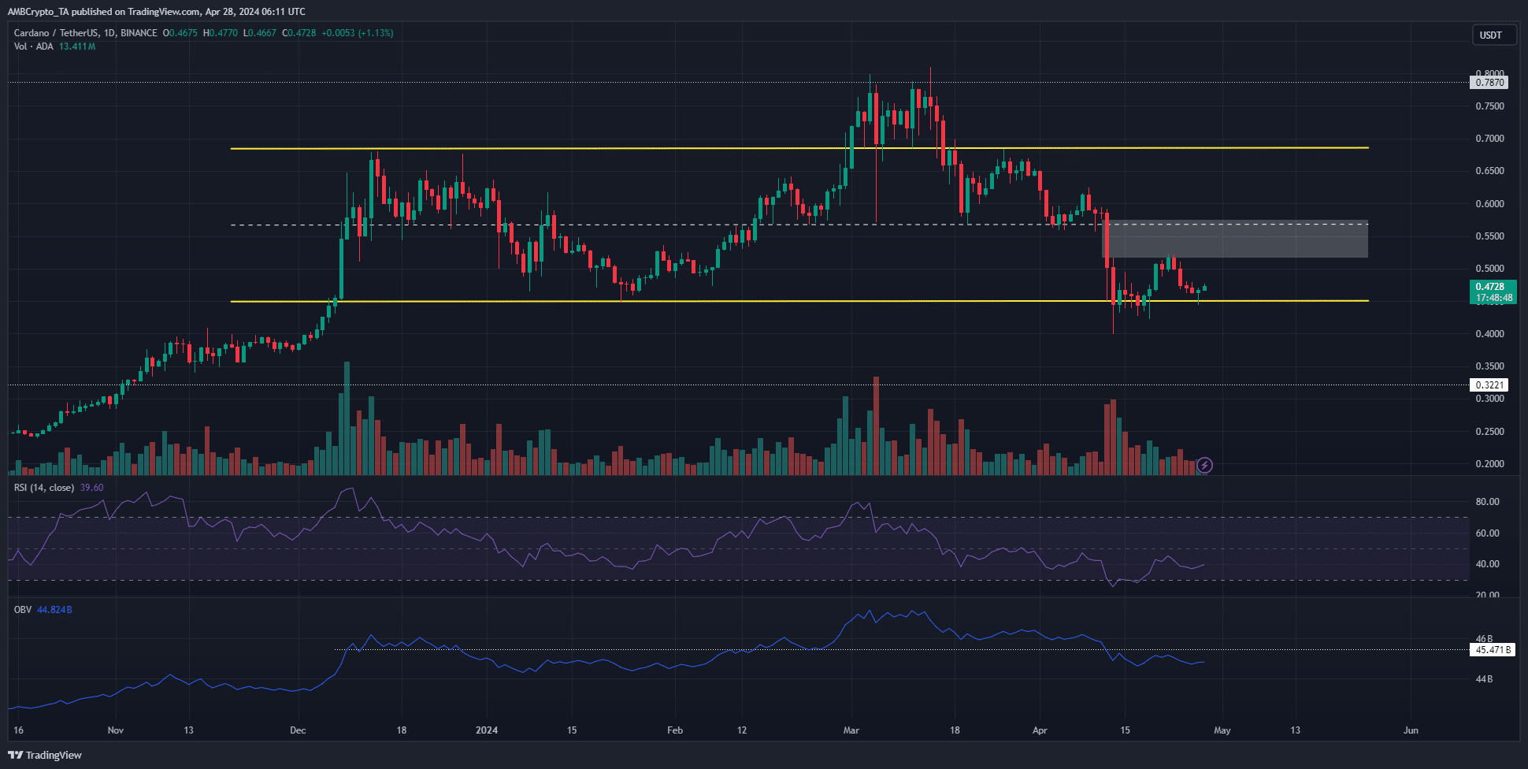Select the OBV indicator label
Viewport: 1528px width, 769px height.
pos(23,610)
